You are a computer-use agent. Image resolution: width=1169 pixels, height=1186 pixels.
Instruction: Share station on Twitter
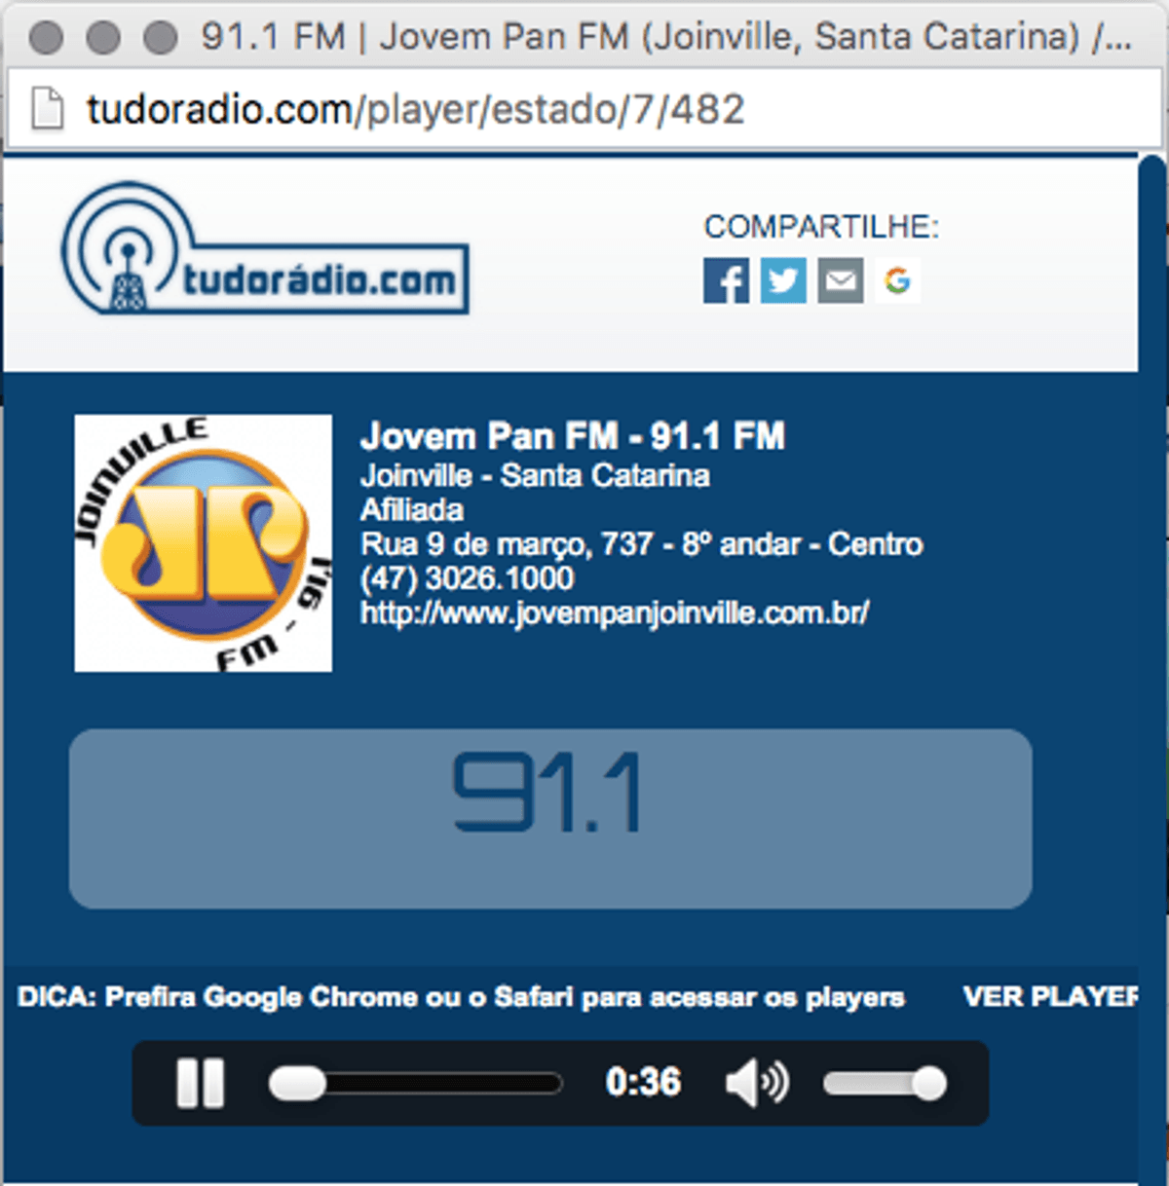pyautogui.click(x=783, y=281)
